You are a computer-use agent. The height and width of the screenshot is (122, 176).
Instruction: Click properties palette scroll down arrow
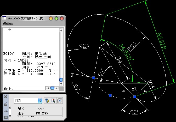[x=10, y=116]
